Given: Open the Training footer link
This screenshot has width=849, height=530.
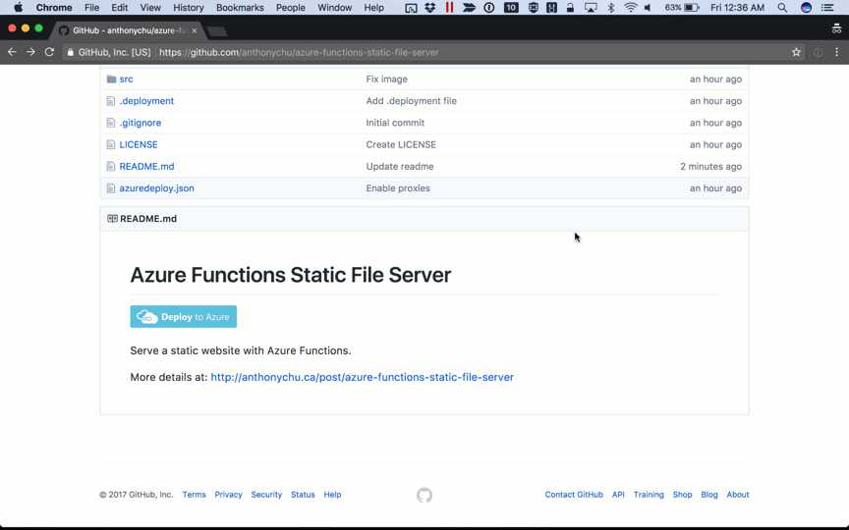Looking at the screenshot, I should (x=649, y=495).
